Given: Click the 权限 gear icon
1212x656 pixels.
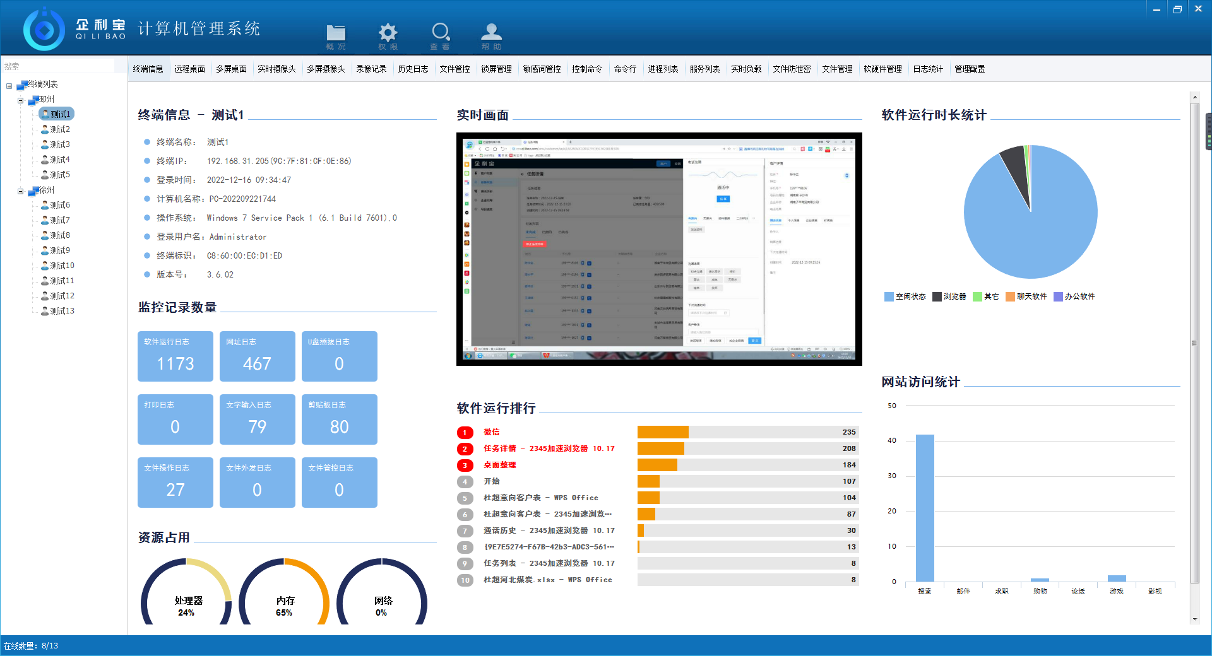Looking at the screenshot, I should [x=388, y=33].
